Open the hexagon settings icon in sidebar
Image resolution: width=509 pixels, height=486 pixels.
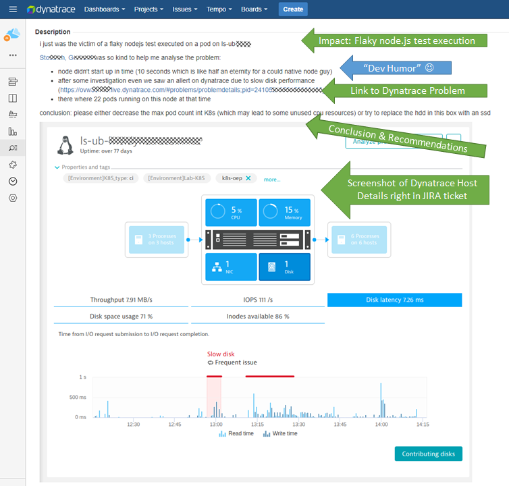(x=13, y=198)
